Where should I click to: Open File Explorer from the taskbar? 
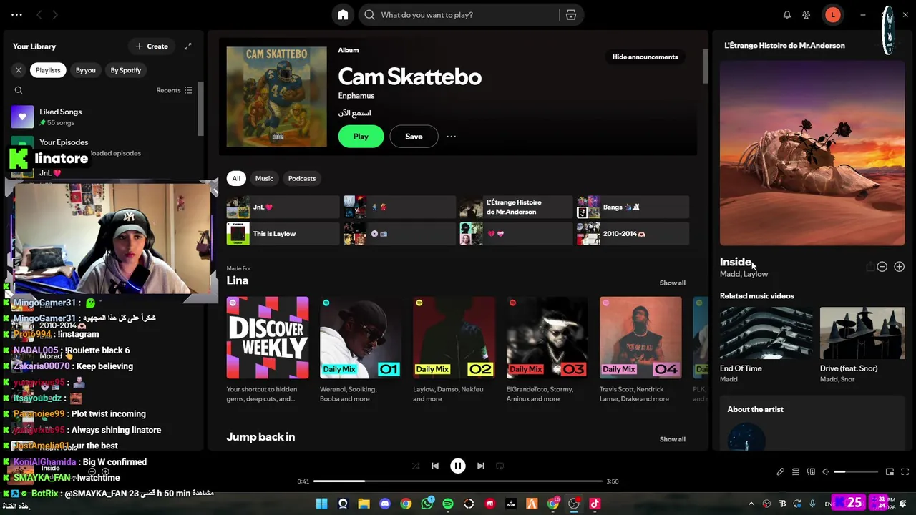coord(364,504)
